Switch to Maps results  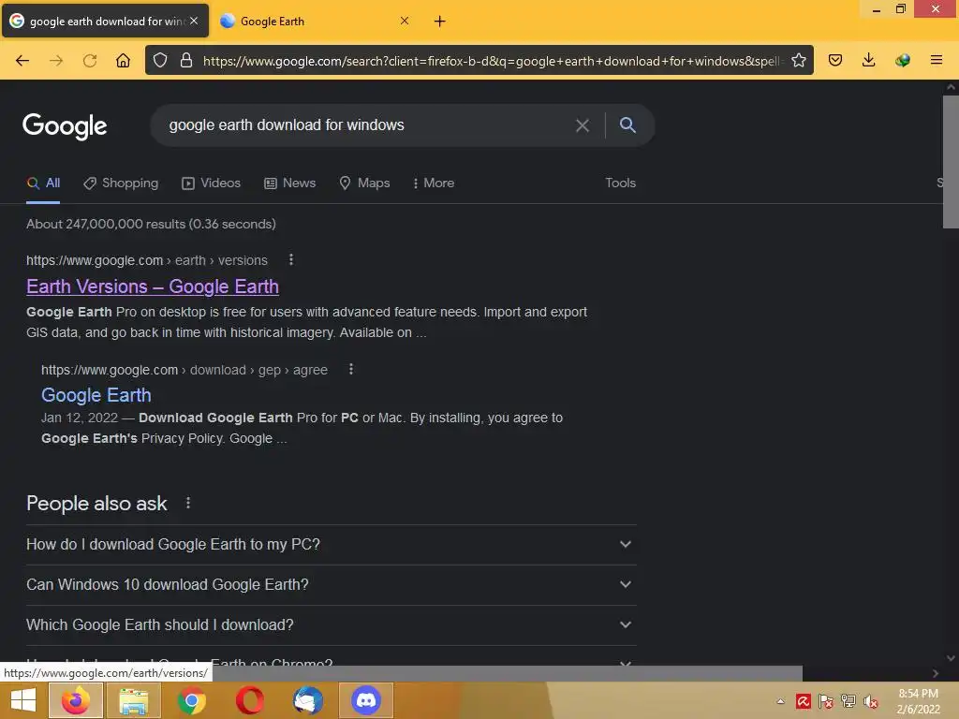pyautogui.click(x=364, y=183)
